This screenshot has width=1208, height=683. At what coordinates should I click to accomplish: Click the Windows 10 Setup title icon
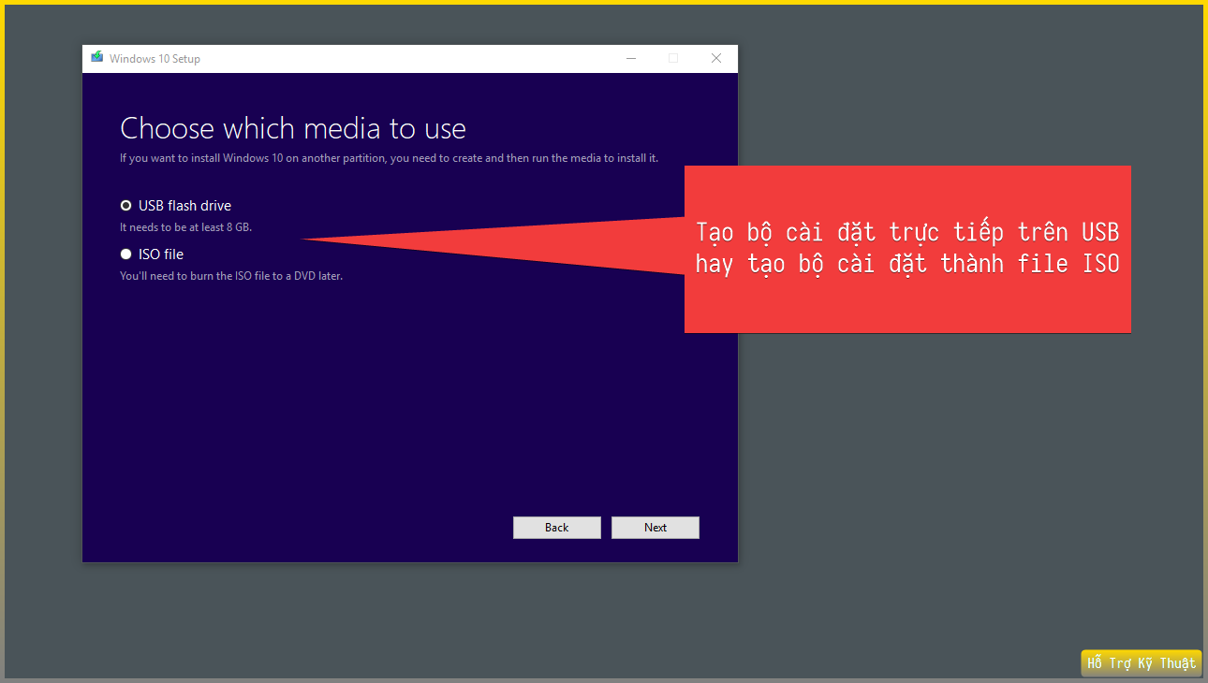(x=96, y=58)
